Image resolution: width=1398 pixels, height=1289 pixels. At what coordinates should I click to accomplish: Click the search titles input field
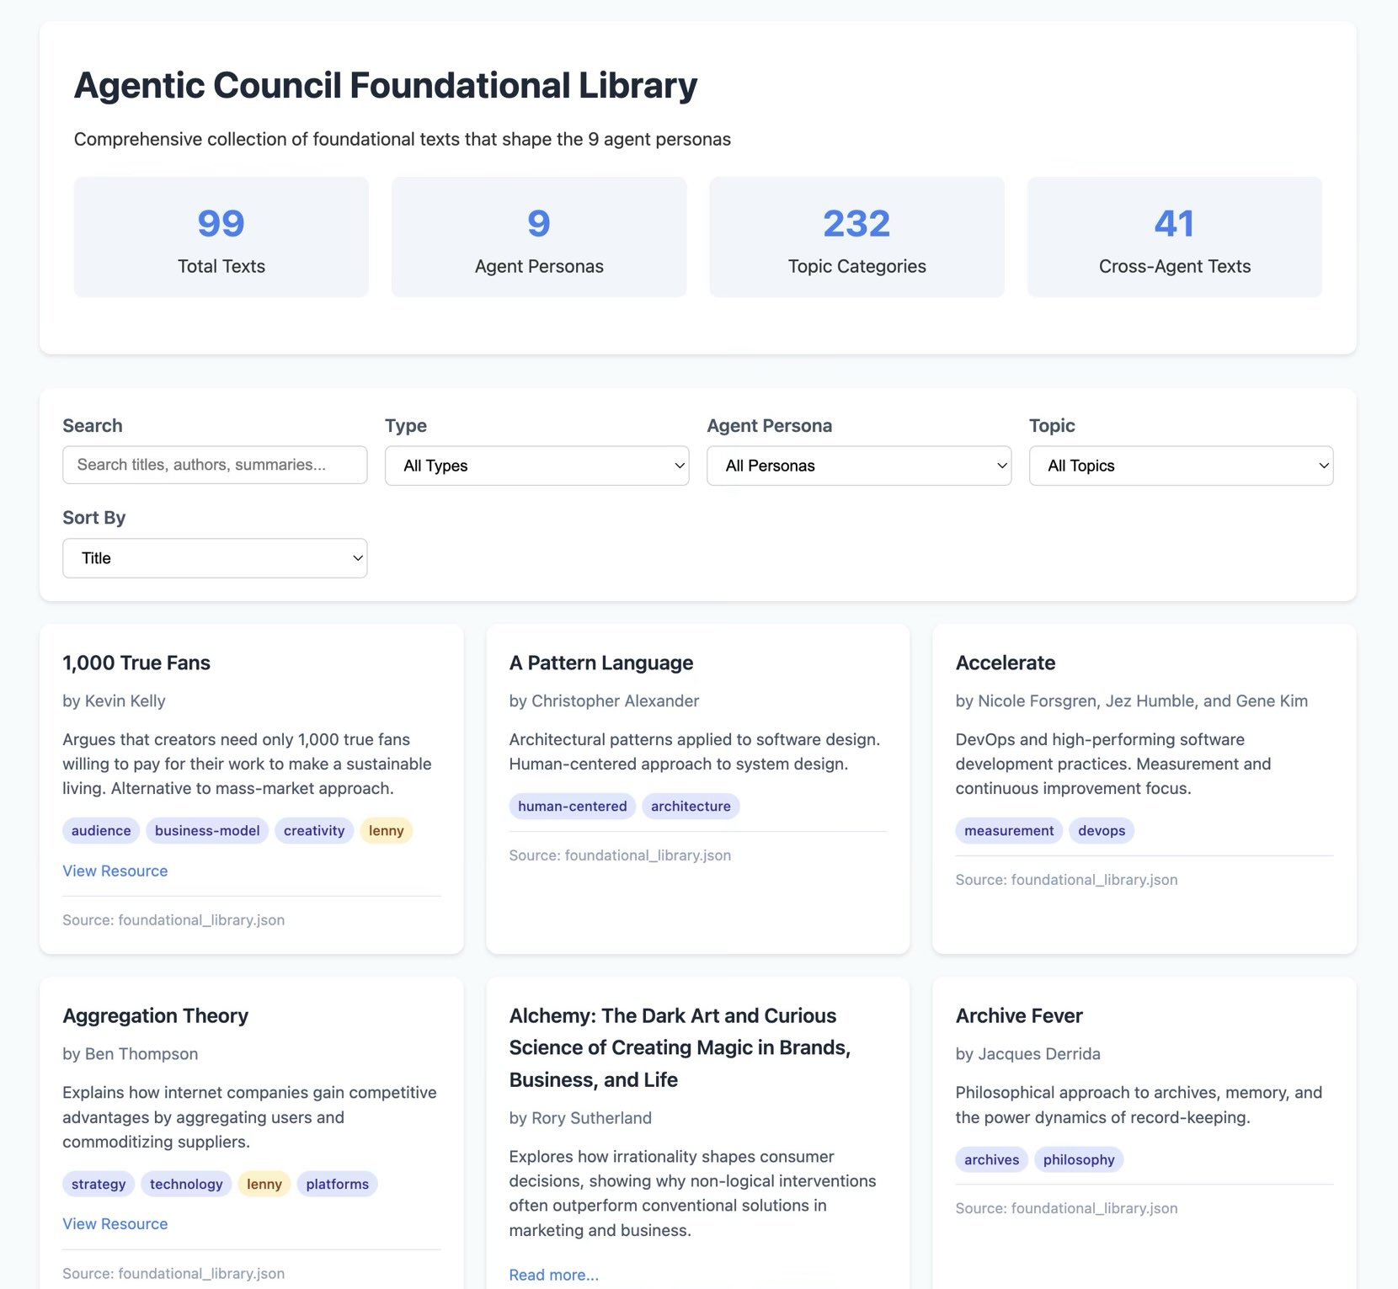point(215,465)
